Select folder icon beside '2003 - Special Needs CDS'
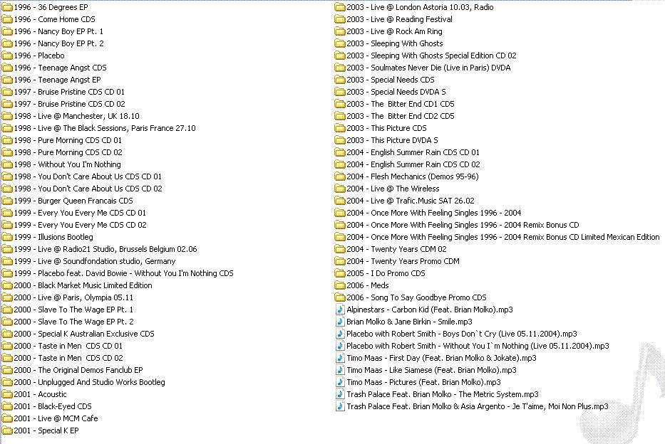 (x=340, y=80)
